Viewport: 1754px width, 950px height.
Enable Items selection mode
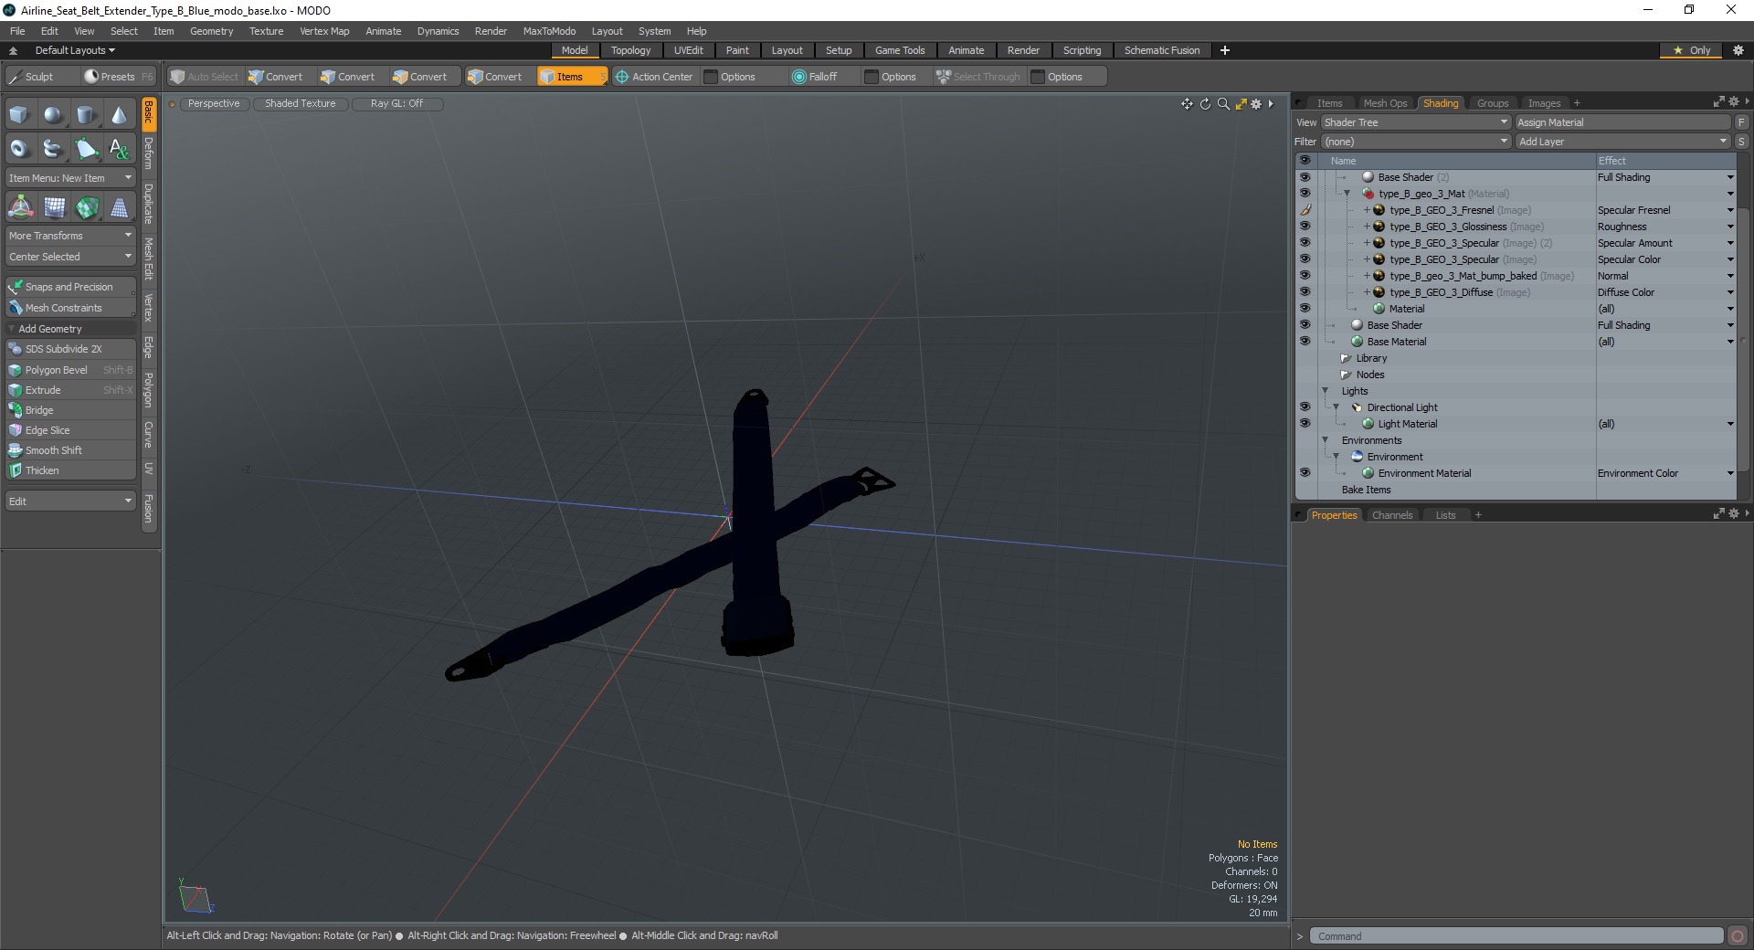(572, 77)
